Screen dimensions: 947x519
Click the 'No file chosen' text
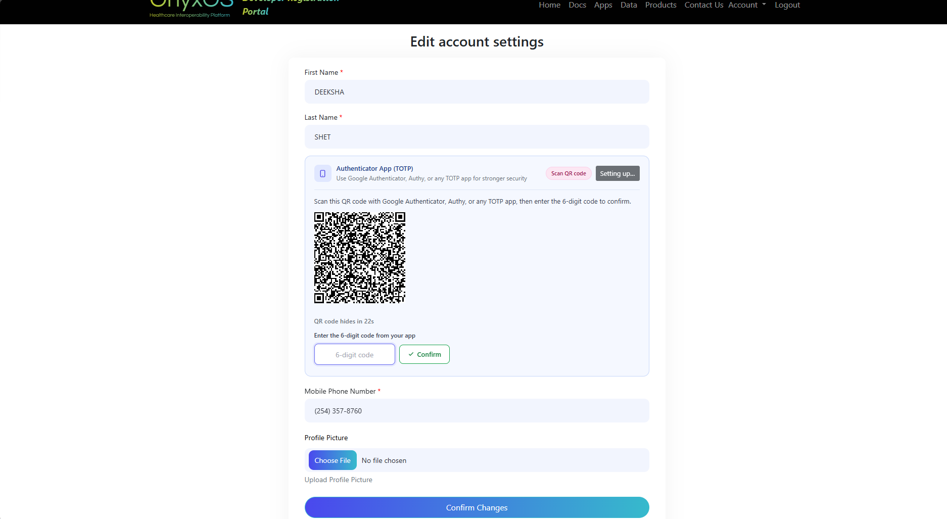(384, 460)
